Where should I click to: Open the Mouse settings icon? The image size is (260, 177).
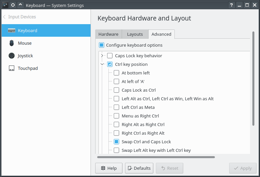point(12,43)
